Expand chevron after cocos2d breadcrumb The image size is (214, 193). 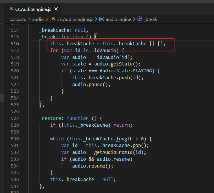coord(29,19)
